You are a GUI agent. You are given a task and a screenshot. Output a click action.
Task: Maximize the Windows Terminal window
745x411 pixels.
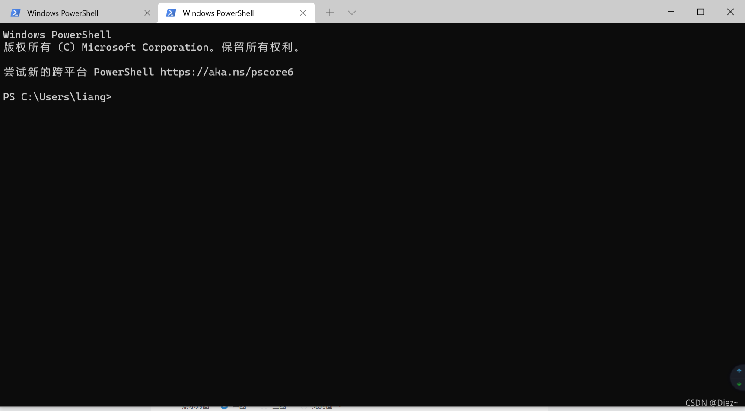[700, 12]
